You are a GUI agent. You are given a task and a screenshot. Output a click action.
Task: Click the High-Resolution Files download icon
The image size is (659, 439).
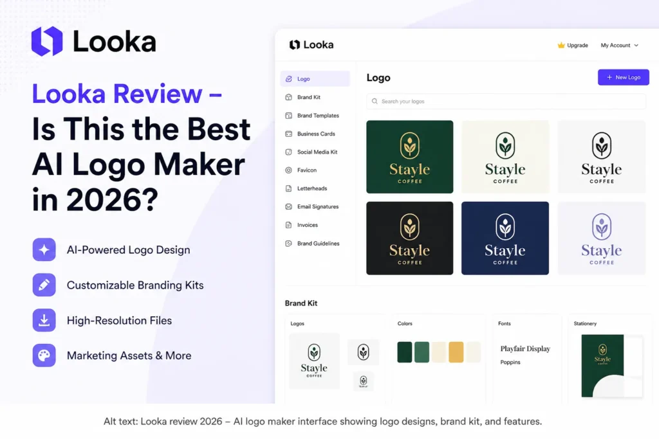click(44, 320)
